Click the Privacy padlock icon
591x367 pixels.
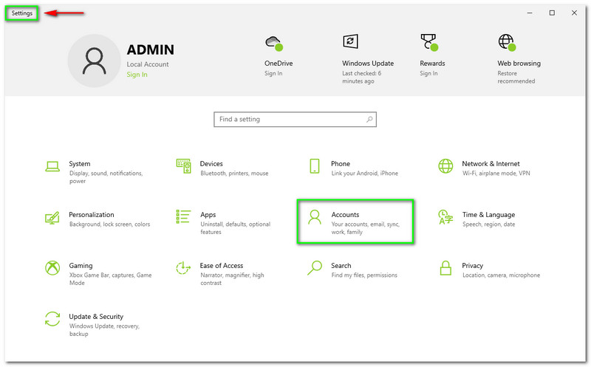tap(445, 268)
